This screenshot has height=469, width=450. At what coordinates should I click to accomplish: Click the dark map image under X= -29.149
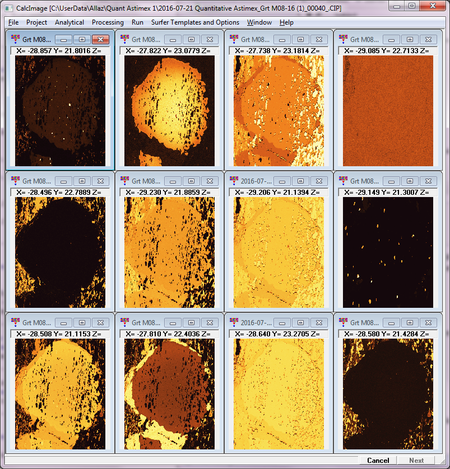pos(386,252)
